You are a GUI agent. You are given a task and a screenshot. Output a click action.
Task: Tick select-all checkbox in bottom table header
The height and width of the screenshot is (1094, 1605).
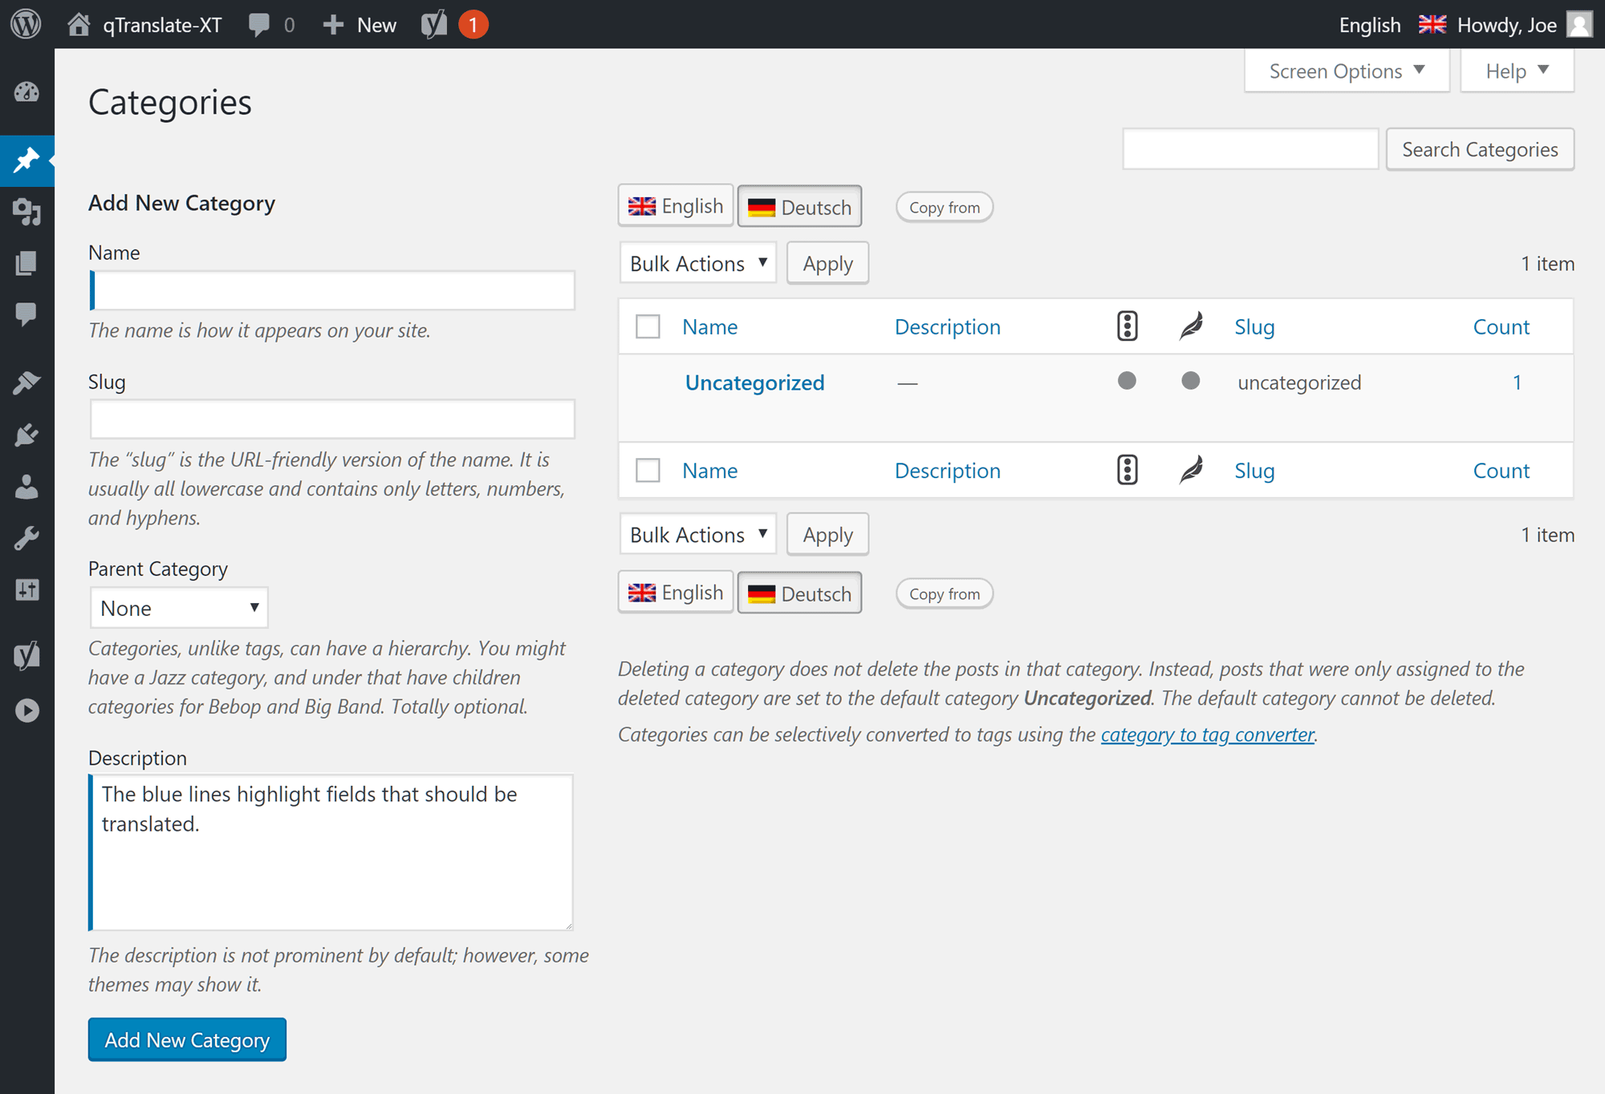648,470
